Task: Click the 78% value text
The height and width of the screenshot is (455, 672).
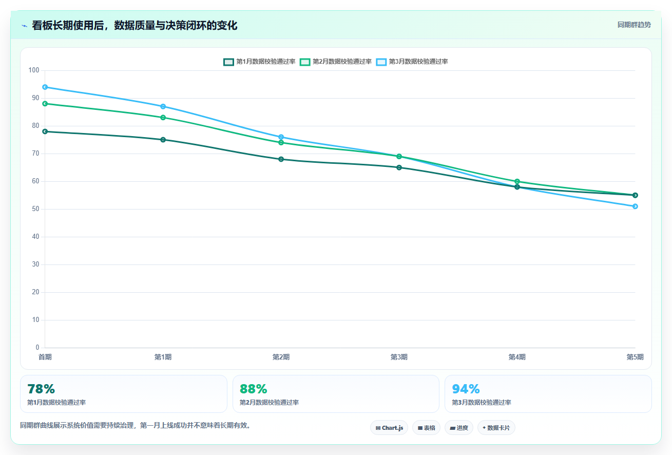Action: tap(41, 389)
